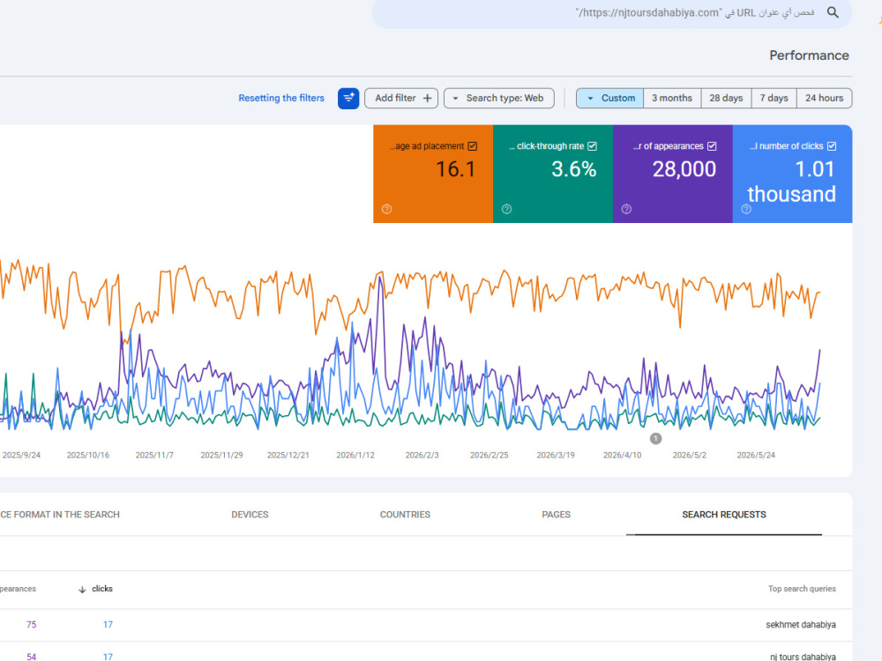Image resolution: width=882 pixels, height=661 pixels.
Task: Click chart date label 2025/9/24
Action: (21, 456)
